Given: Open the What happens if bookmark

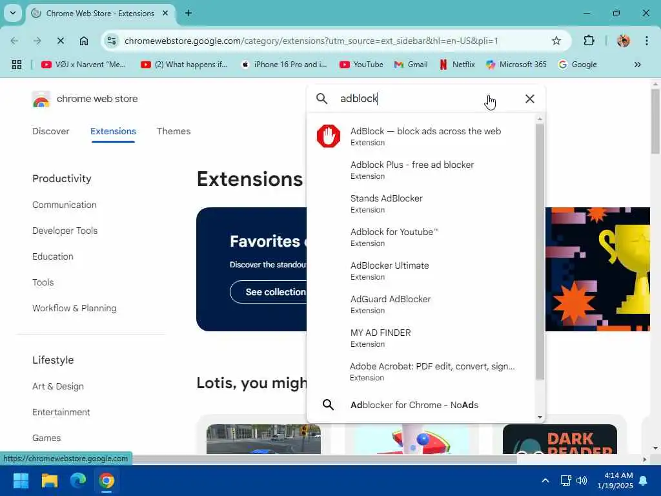Looking at the screenshot, I should [184, 65].
